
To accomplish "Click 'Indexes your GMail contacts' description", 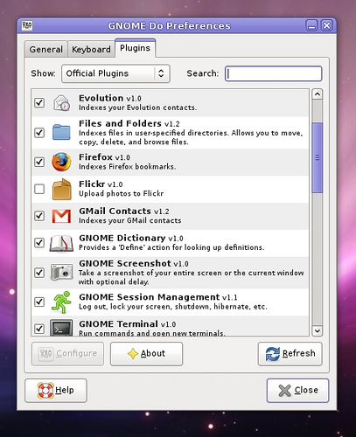I will (x=130, y=220).
